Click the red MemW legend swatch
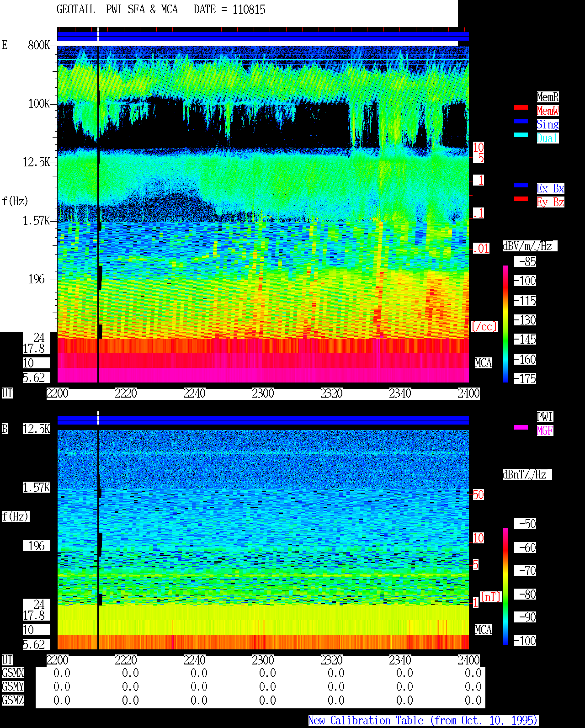Viewport: 585px width, 728px height. coord(521,107)
